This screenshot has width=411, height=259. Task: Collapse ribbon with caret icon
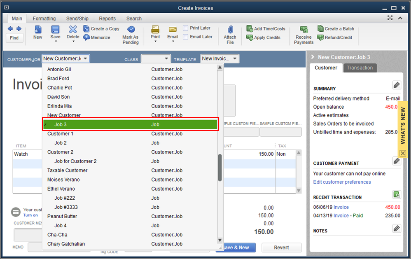click(400, 18)
